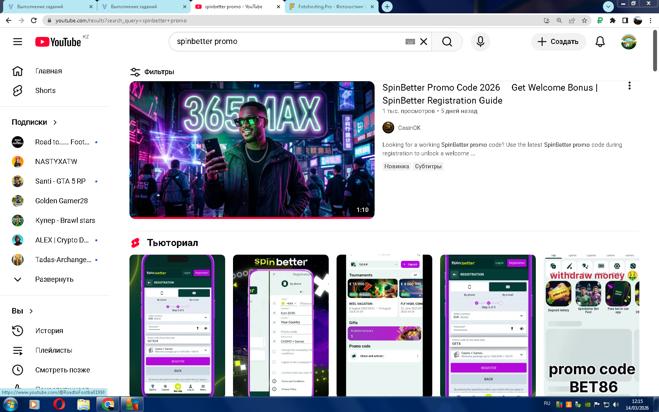
Task: Open the notifications bell
Action: [x=600, y=42]
